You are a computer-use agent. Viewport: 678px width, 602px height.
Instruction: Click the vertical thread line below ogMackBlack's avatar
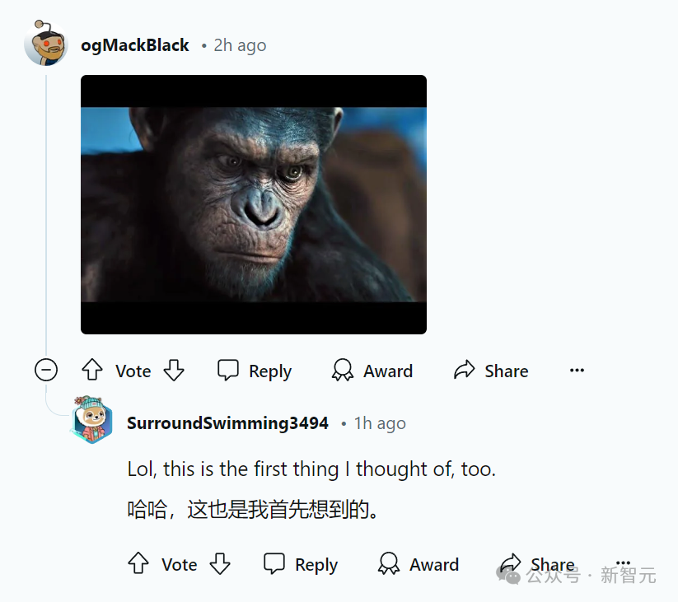pyautogui.click(x=46, y=212)
